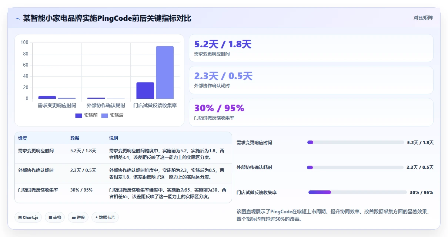The image size is (448, 237).
Task: Click 门店试做反馈收集率 cell in table
Action: (x=38, y=190)
